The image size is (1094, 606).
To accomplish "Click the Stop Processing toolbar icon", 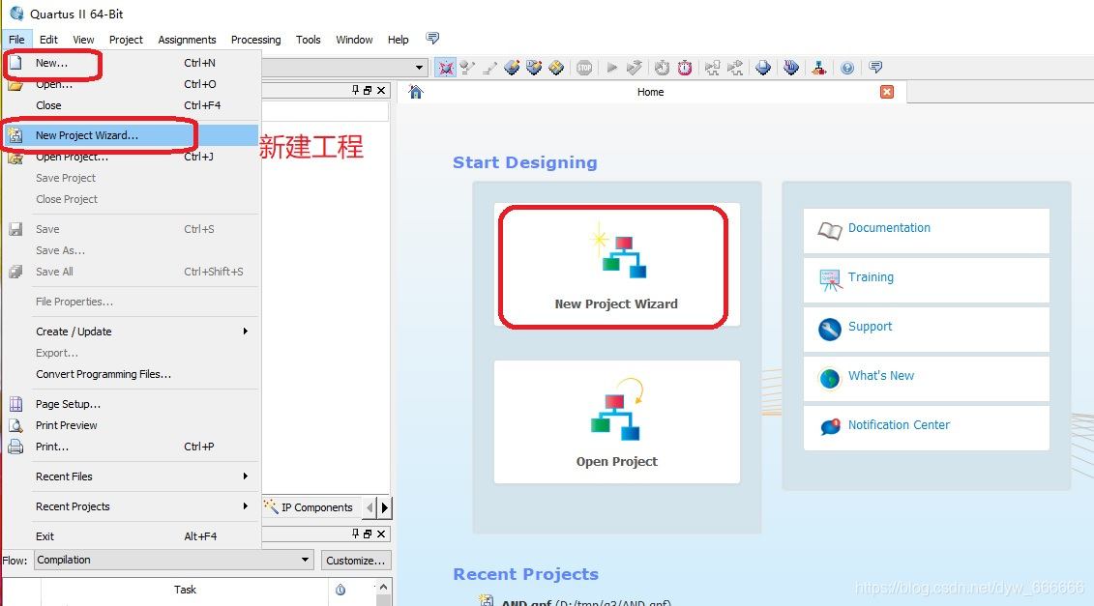I will tap(584, 68).
